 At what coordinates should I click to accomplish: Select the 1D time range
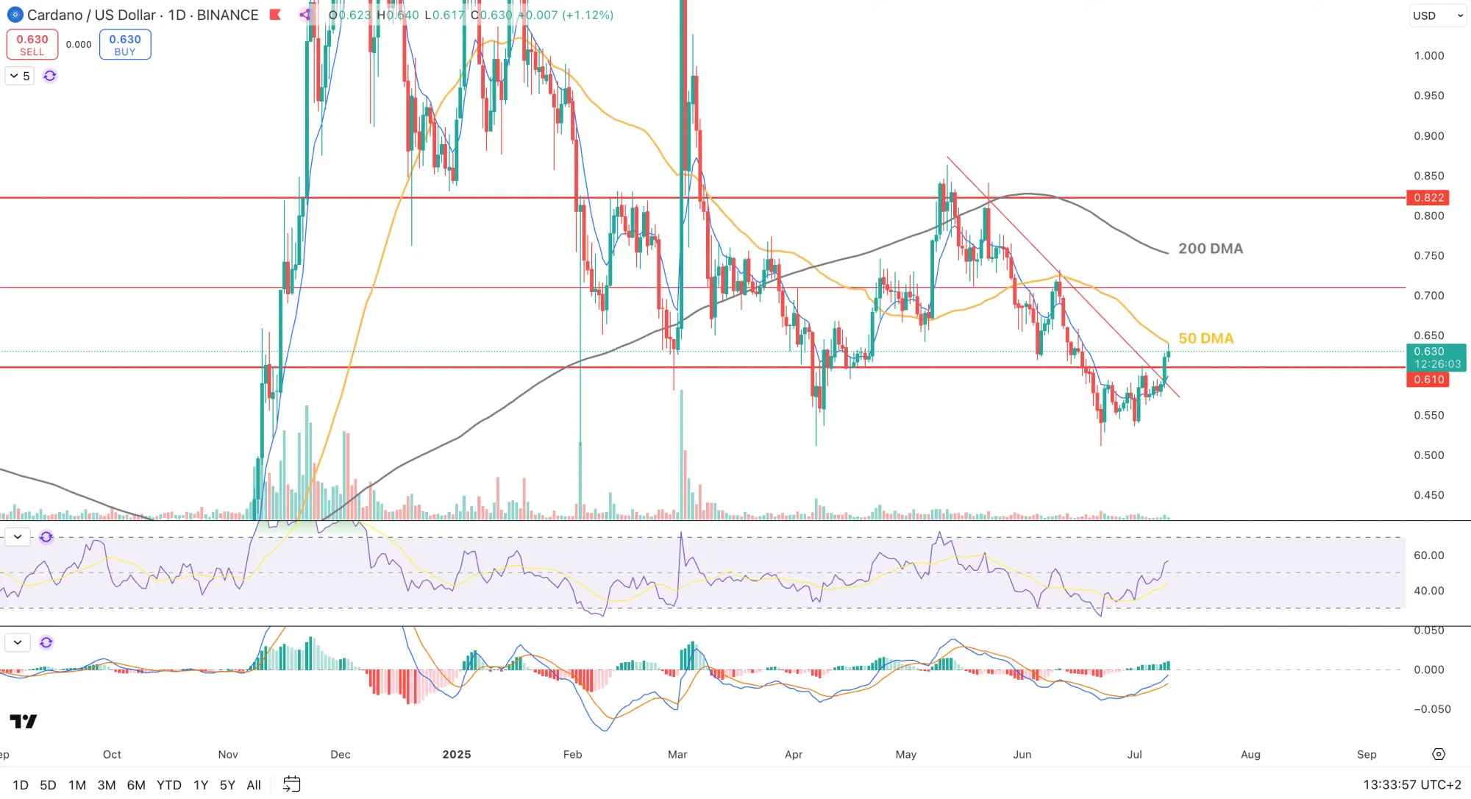21,785
